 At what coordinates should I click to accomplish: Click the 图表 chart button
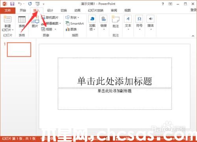71,29
